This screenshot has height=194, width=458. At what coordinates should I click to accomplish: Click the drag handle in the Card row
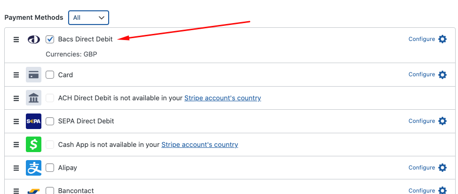(x=16, y=75)
